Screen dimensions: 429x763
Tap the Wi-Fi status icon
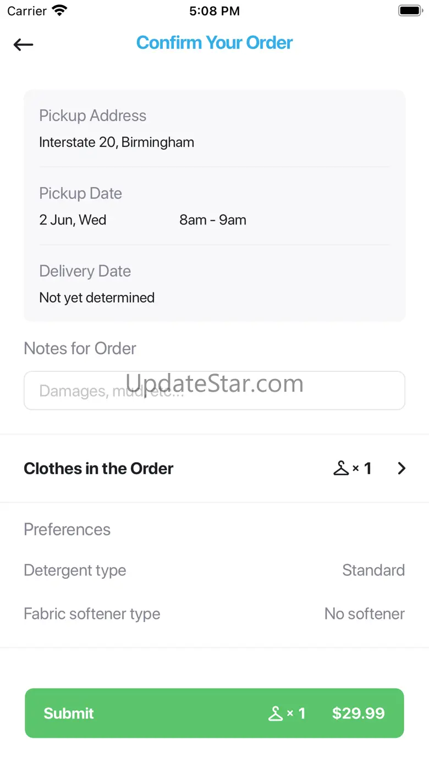point(59,10)
